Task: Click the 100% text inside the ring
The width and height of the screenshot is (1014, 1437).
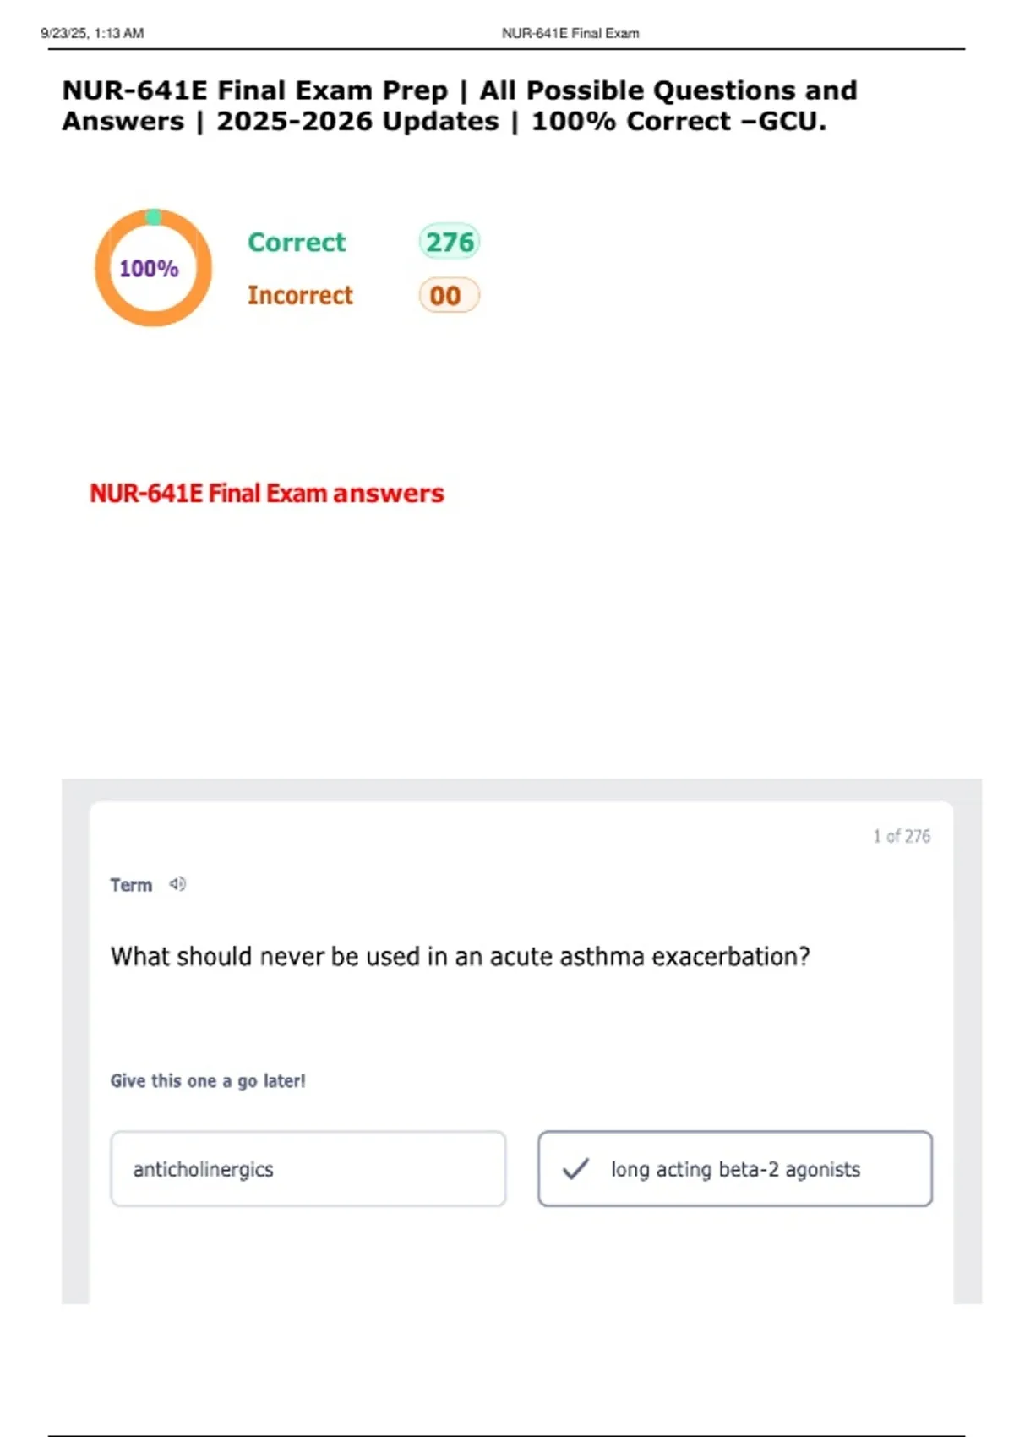Action: (149, 269)
